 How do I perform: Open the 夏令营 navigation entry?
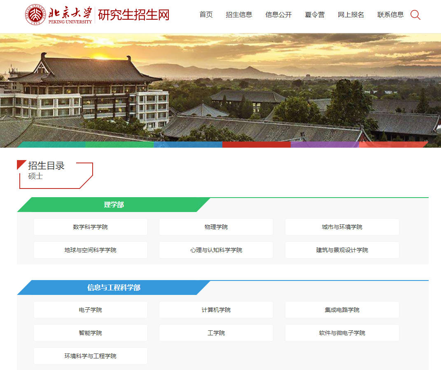(315, 14)
